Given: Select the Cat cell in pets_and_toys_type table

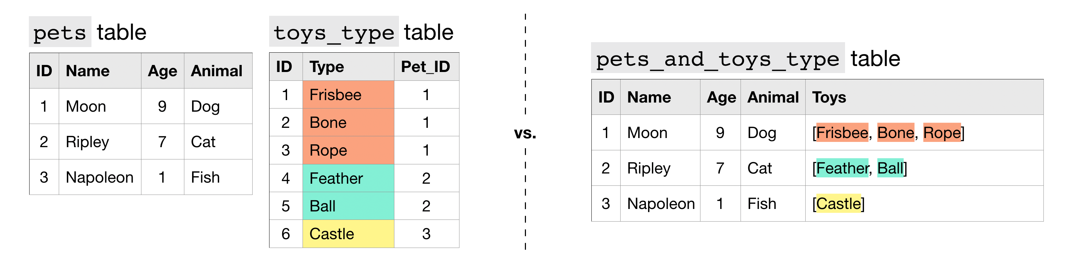Looking at the screenshot, I should 759,168.
